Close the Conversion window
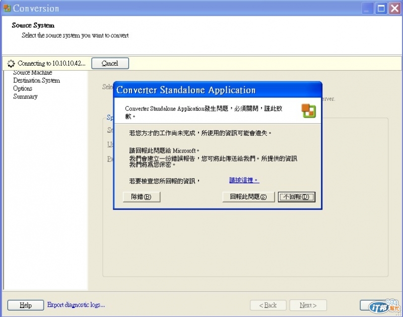This screenshot has width=403, height=317. click(x=394, y=9)
